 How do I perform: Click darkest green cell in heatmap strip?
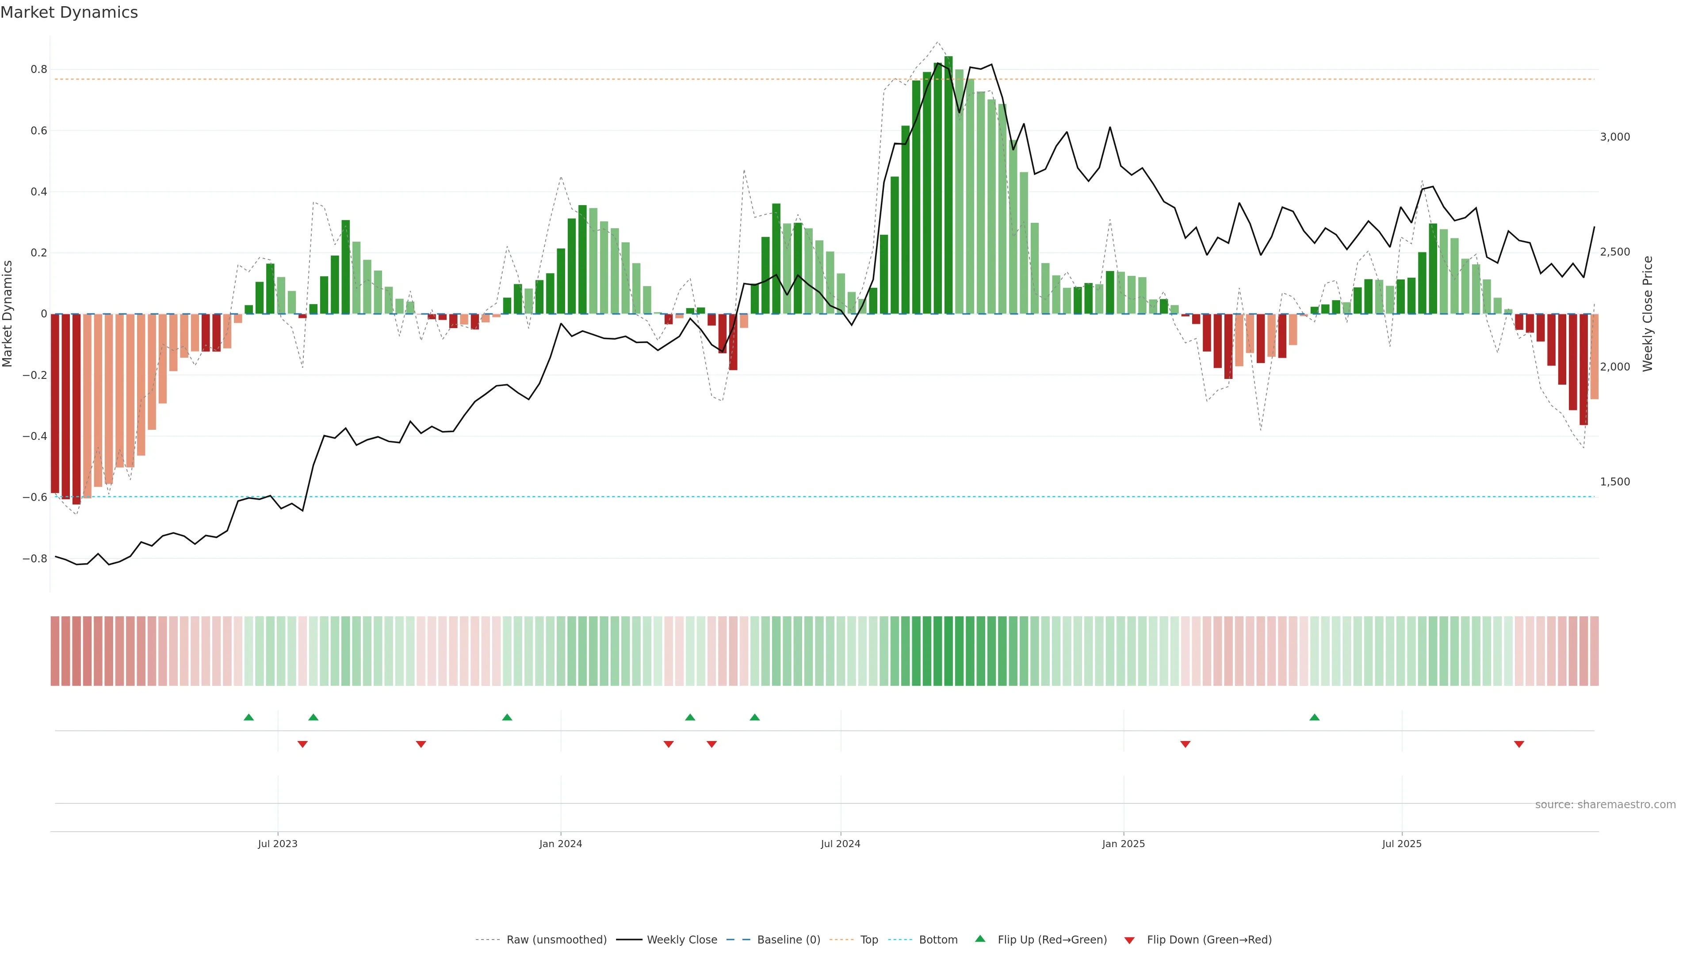(x=948, y=650)
